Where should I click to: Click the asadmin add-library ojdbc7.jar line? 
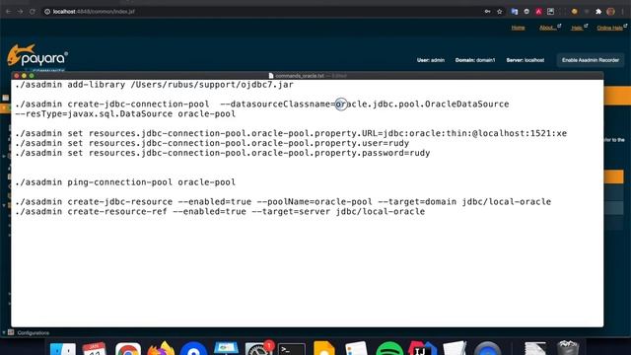[155, 85]
